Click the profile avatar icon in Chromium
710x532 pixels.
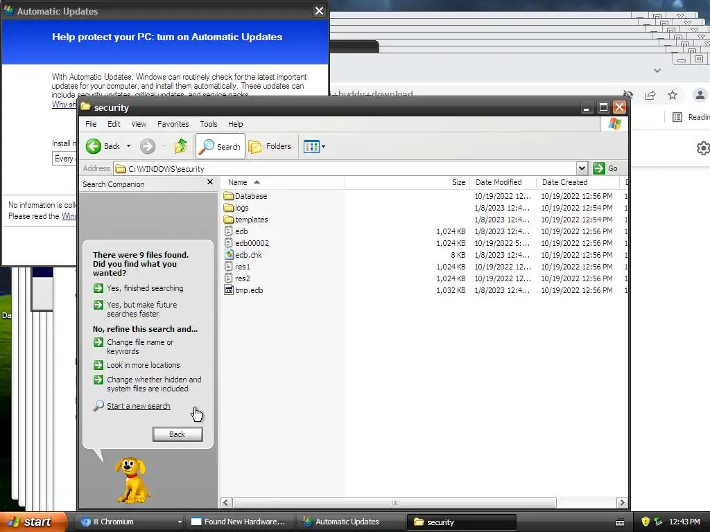point(700,95)
